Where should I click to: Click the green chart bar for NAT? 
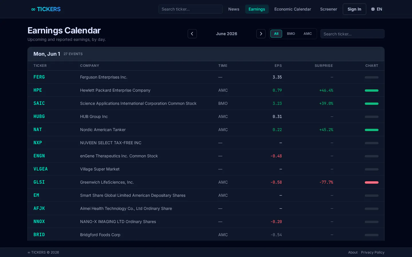point(372,130)
